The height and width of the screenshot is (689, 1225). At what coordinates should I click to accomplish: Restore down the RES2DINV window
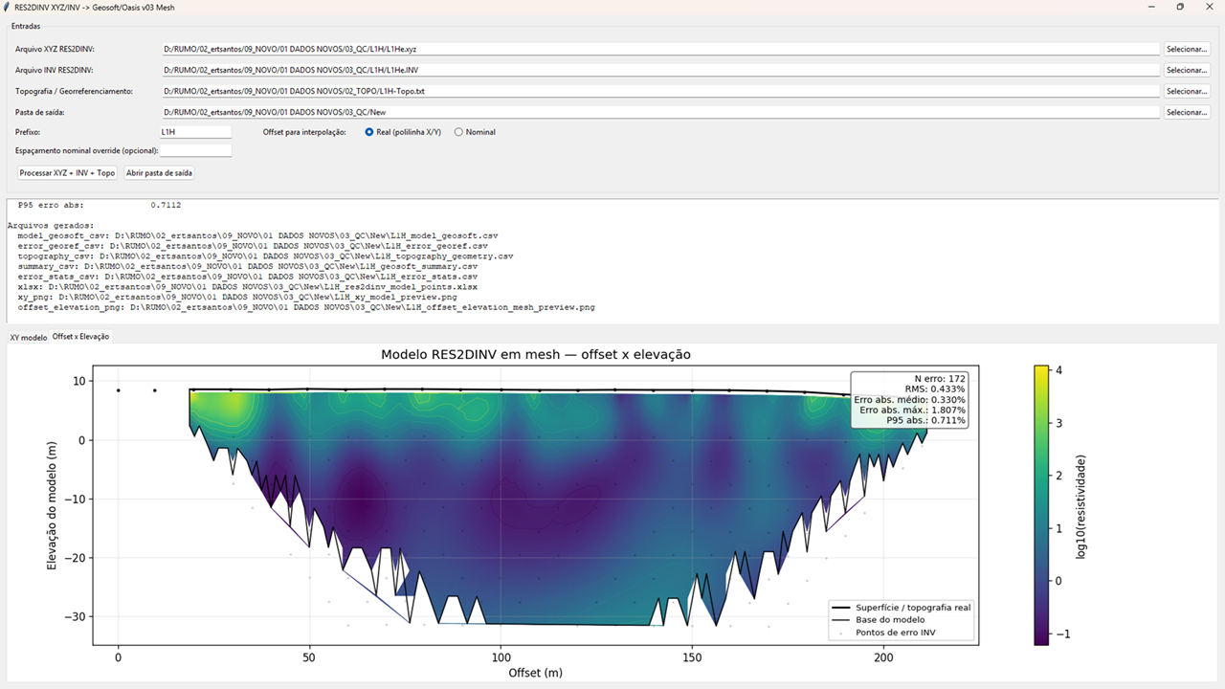click(1180, 7)
